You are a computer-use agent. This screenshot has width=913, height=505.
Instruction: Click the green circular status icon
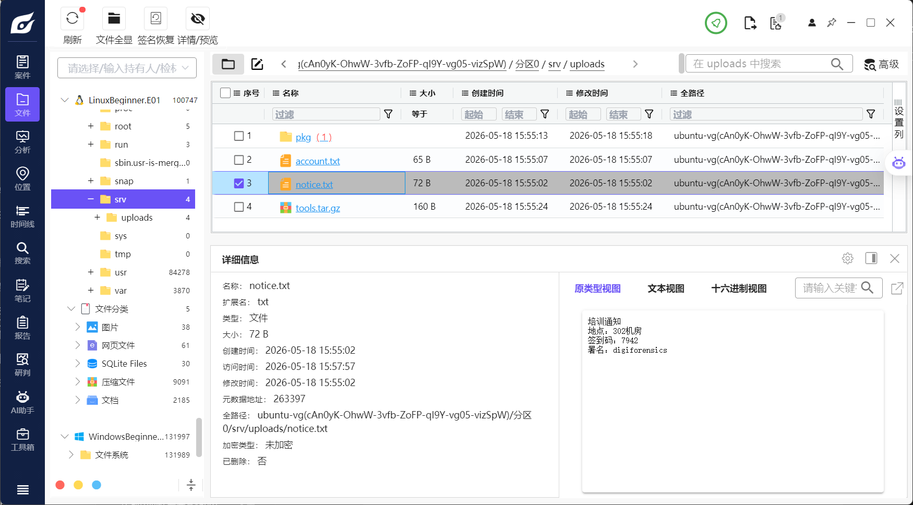[716, 23]
